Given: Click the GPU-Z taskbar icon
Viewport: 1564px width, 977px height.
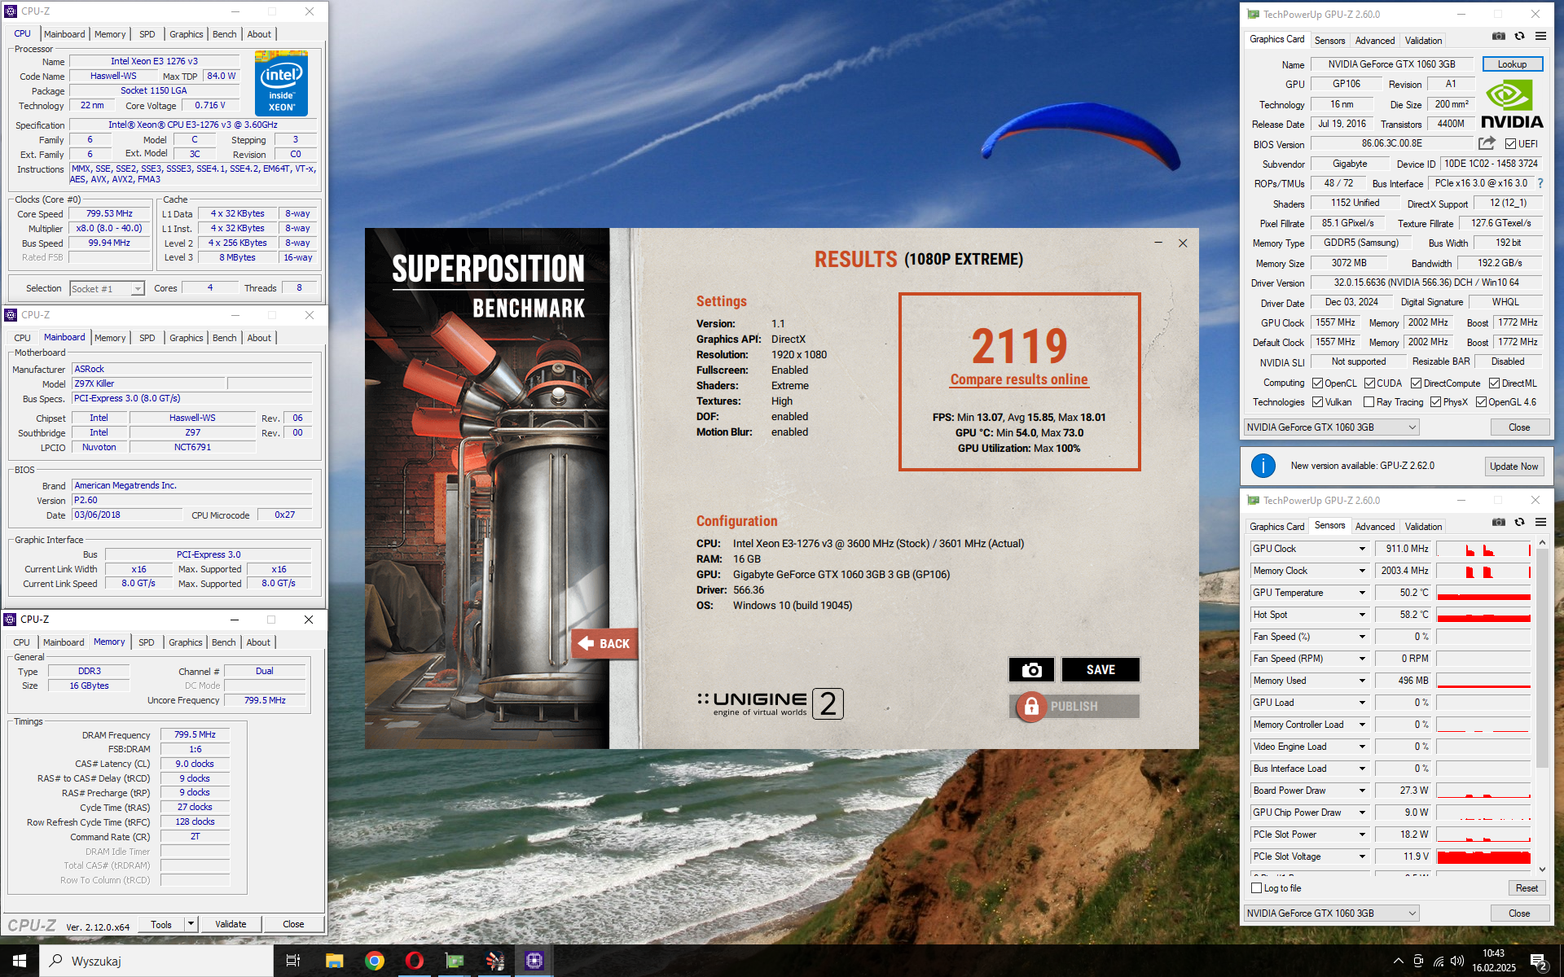Looking at the screenshot, I should [x=455, y=961].
